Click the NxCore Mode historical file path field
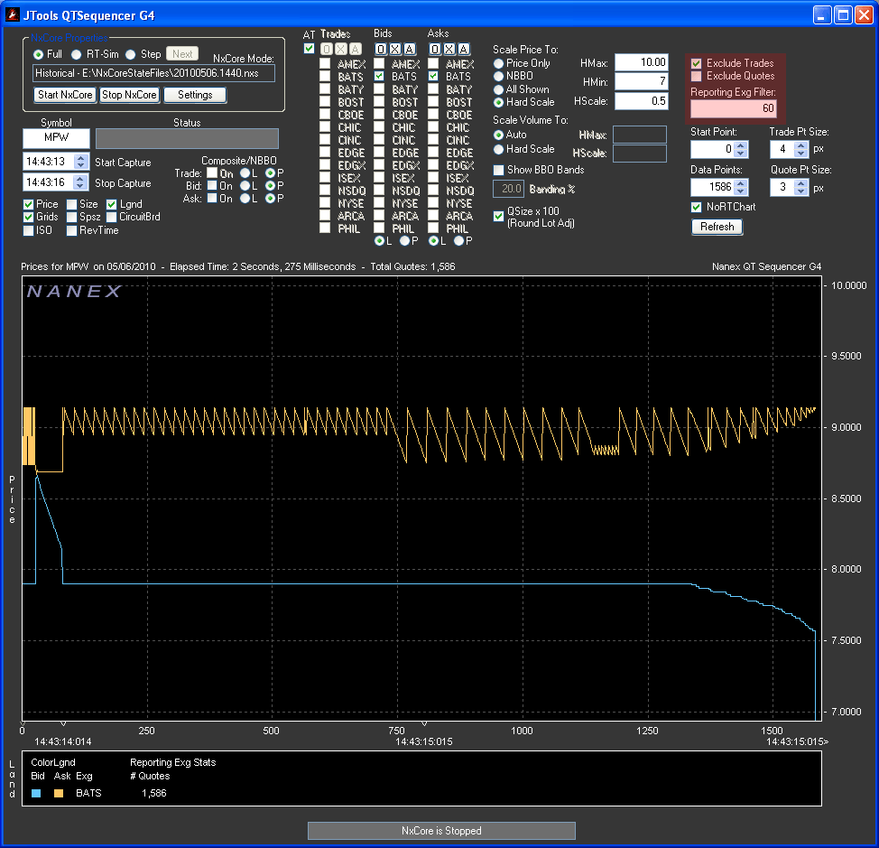This screenshot has height=848, width=879. (x=153, y=73)
